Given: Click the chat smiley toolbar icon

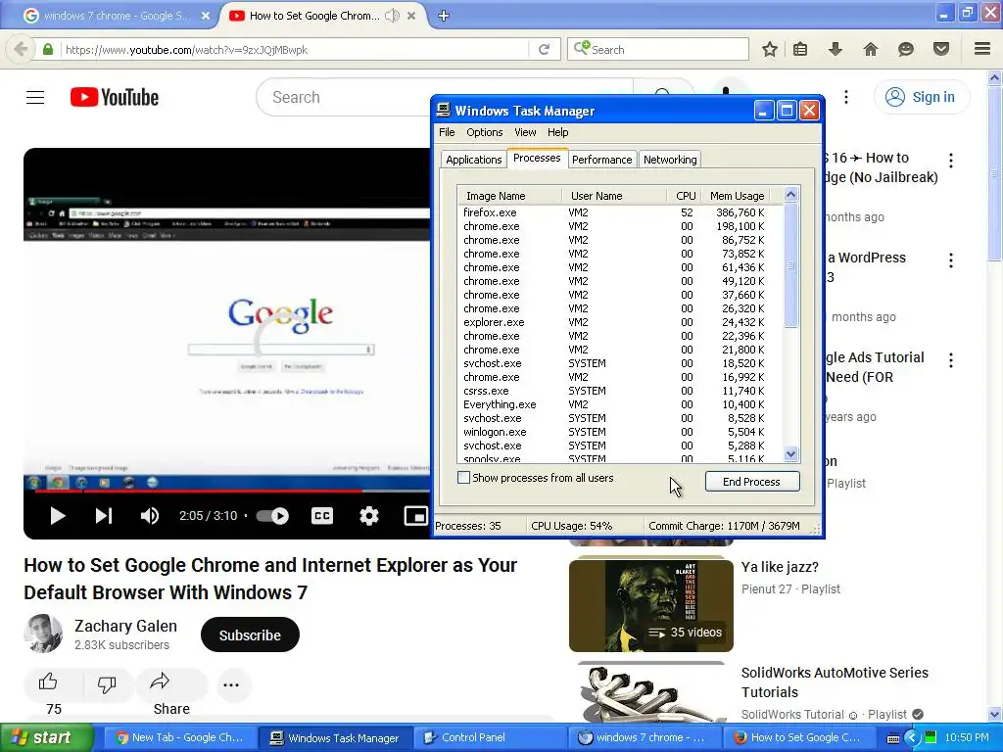Looking at the screenshot, I should 906,49.
